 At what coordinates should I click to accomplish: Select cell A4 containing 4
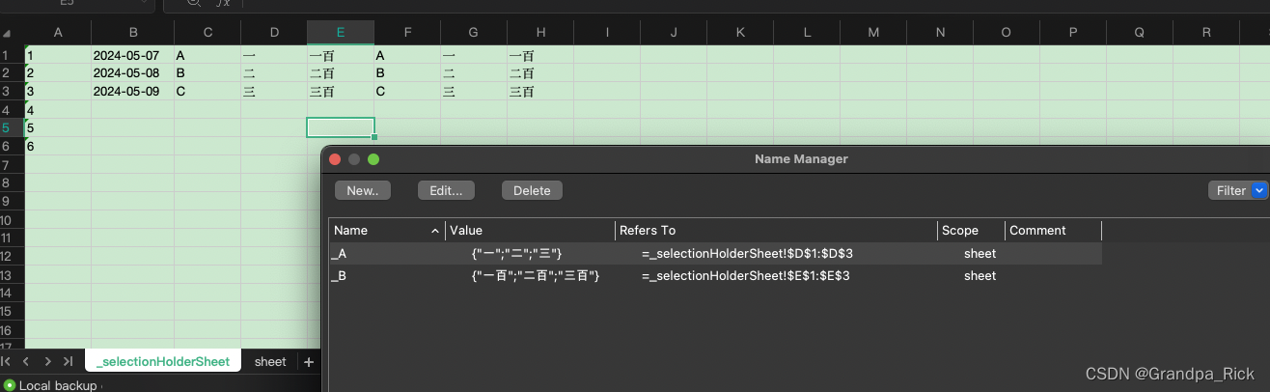coord(58,110)
